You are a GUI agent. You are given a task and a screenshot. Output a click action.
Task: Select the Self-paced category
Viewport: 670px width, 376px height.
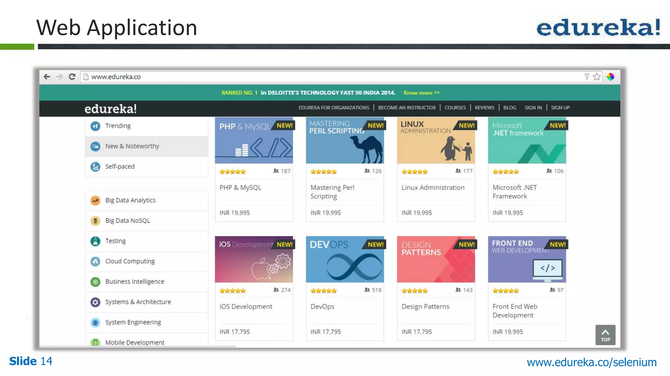120,166
